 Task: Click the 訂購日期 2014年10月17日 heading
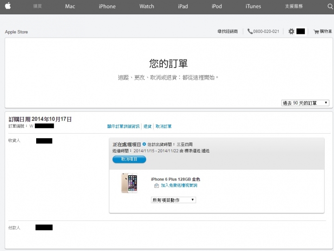point(40,119)
